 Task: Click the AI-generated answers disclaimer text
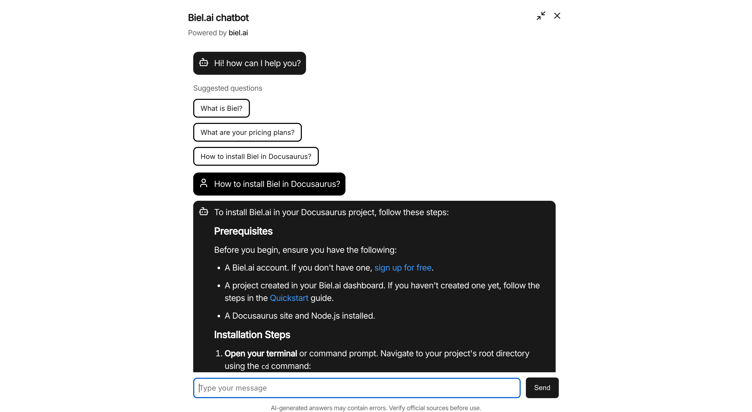click(376, 408)
